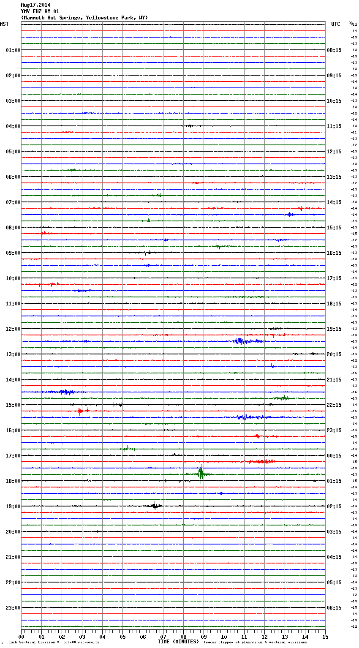Click the 19:15 UTC time label

click(x=334, y=329)
